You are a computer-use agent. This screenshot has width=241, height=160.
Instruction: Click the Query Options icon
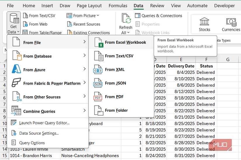[14, 143]
